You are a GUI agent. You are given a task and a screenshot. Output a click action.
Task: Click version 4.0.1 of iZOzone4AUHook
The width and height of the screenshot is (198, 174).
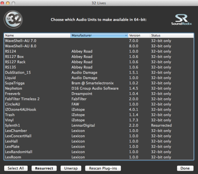pos(134,109)
